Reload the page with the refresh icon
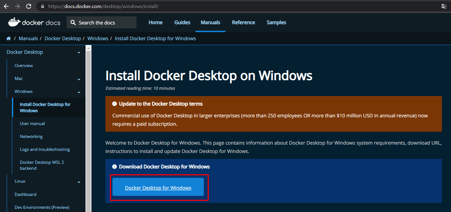451x212 pixels. click(x=29, y=6)
